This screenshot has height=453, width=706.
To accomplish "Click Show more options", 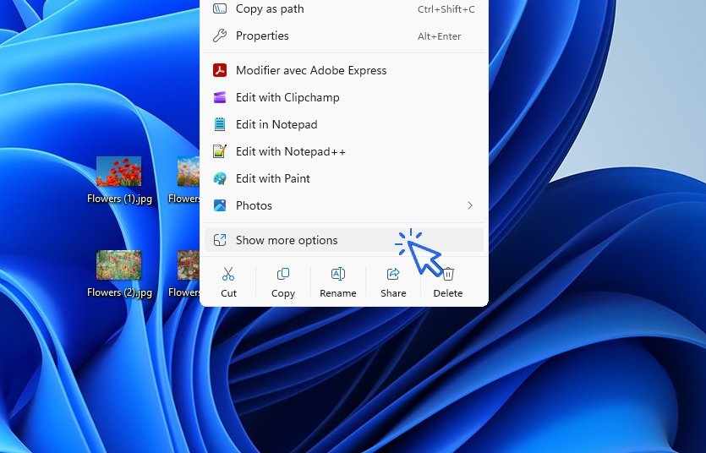I will point(287,240).
